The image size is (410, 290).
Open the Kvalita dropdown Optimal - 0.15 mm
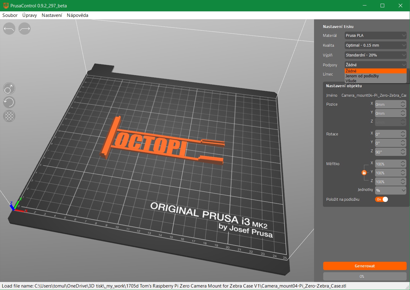[x=376, y=45]
